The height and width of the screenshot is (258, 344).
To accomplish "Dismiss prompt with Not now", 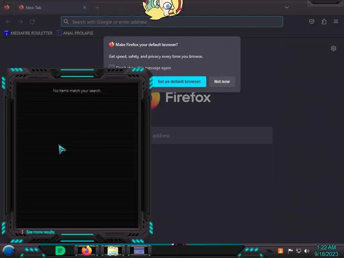I will click(x=222, y=82).
